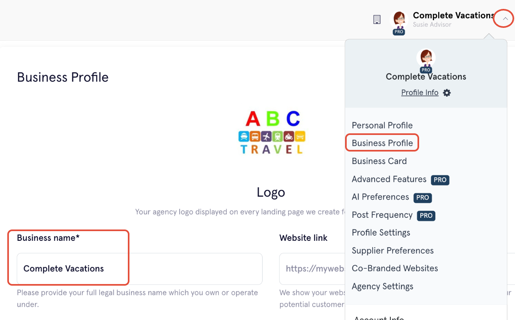This screenshot has height=320, width=515.
Task: Click Susie Advisor avatar in top header
Action: (399, 20)
